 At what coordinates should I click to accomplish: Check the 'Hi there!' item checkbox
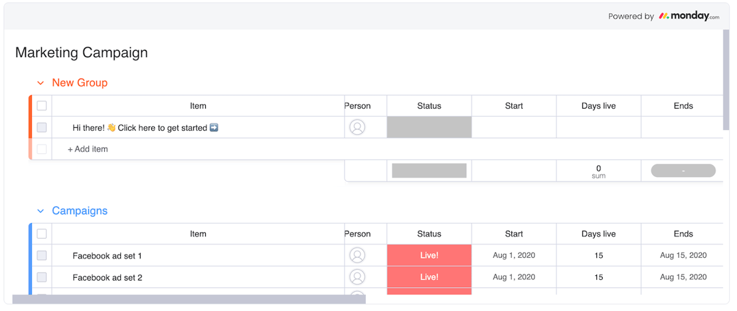[42, 127]
